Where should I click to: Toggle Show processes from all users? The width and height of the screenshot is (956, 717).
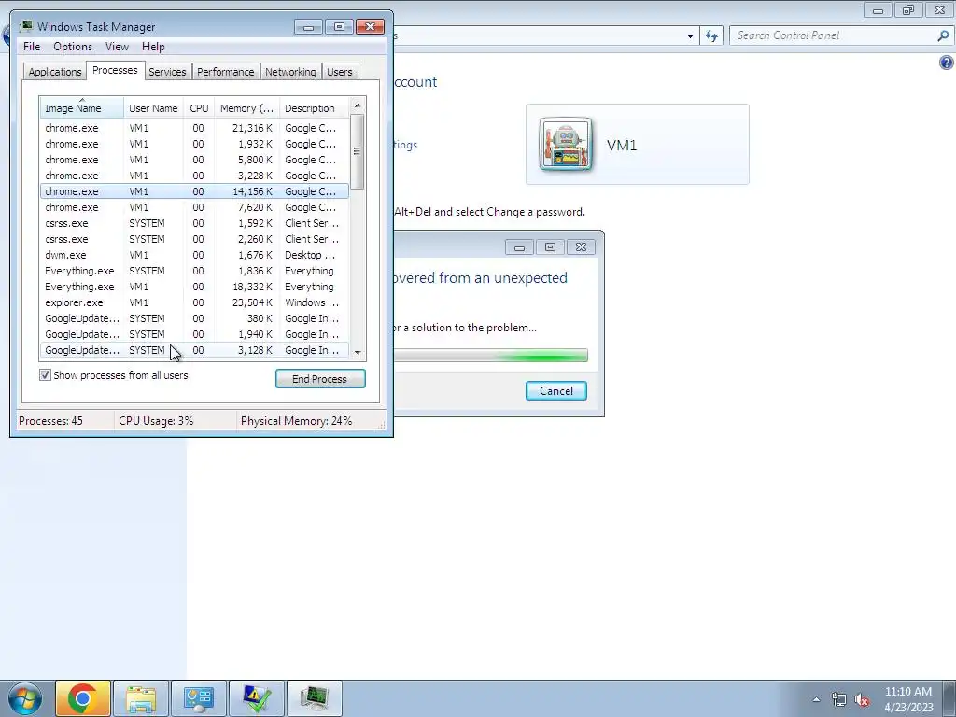(x=45, y=375)
